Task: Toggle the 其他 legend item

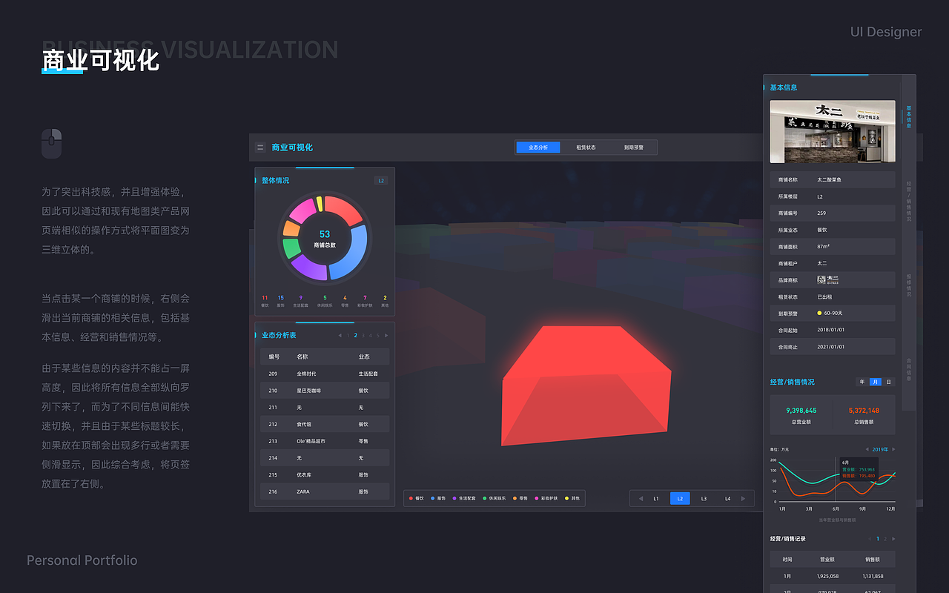Action: 573,499
